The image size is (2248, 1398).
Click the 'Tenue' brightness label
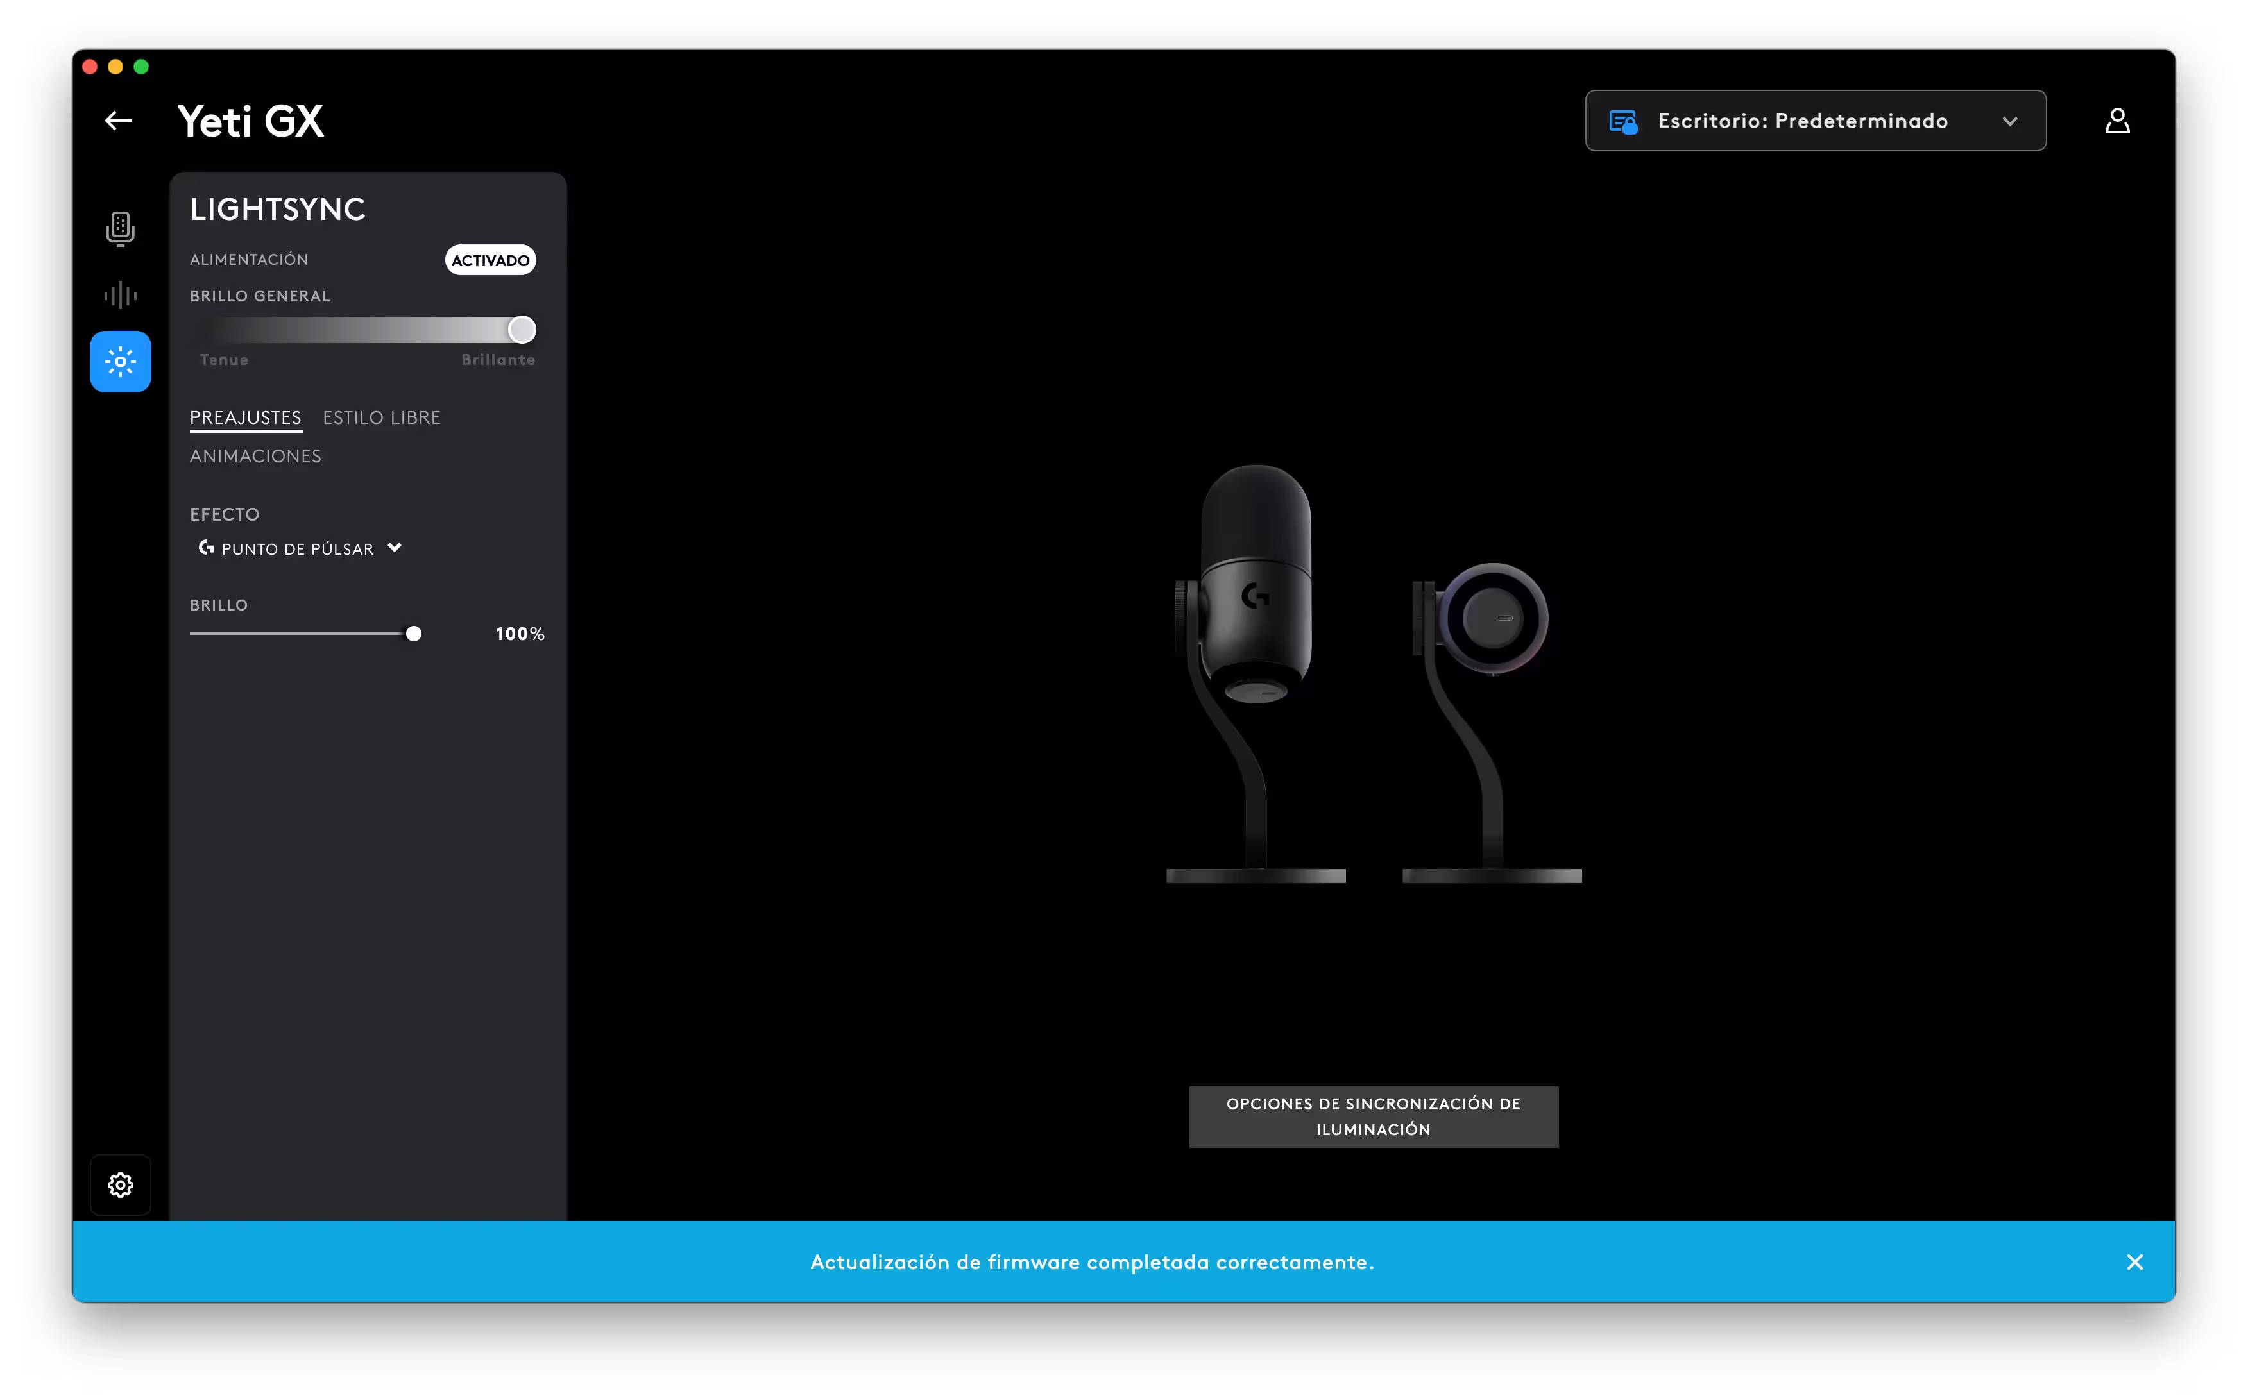[x=224, y=360]
